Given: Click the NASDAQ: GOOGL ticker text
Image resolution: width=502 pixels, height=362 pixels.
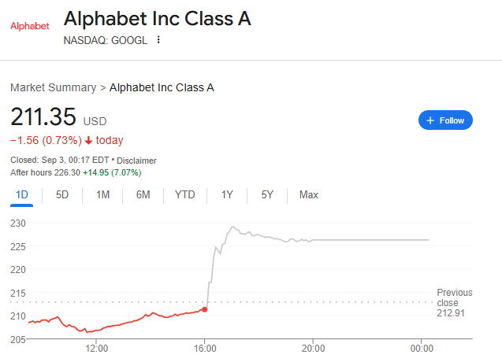Looking at the screenshot, I should tap(105, 40).
